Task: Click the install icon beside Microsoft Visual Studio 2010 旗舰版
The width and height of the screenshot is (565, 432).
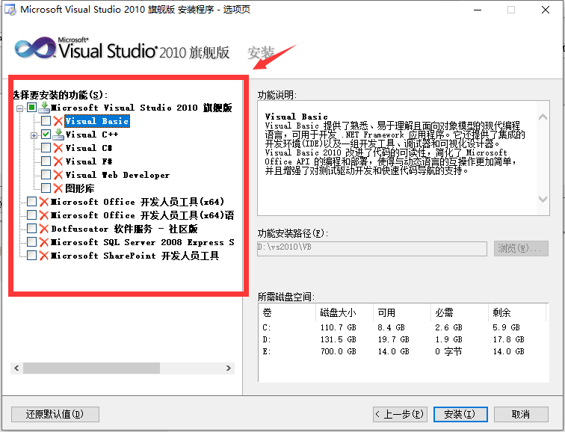Action: click(44, 108)
